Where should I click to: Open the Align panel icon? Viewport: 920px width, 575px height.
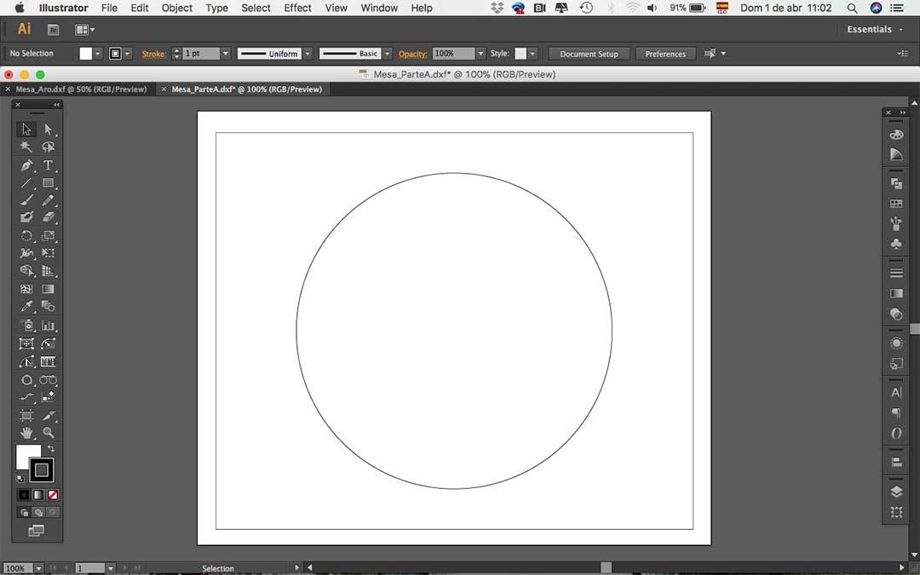(896, 463)
